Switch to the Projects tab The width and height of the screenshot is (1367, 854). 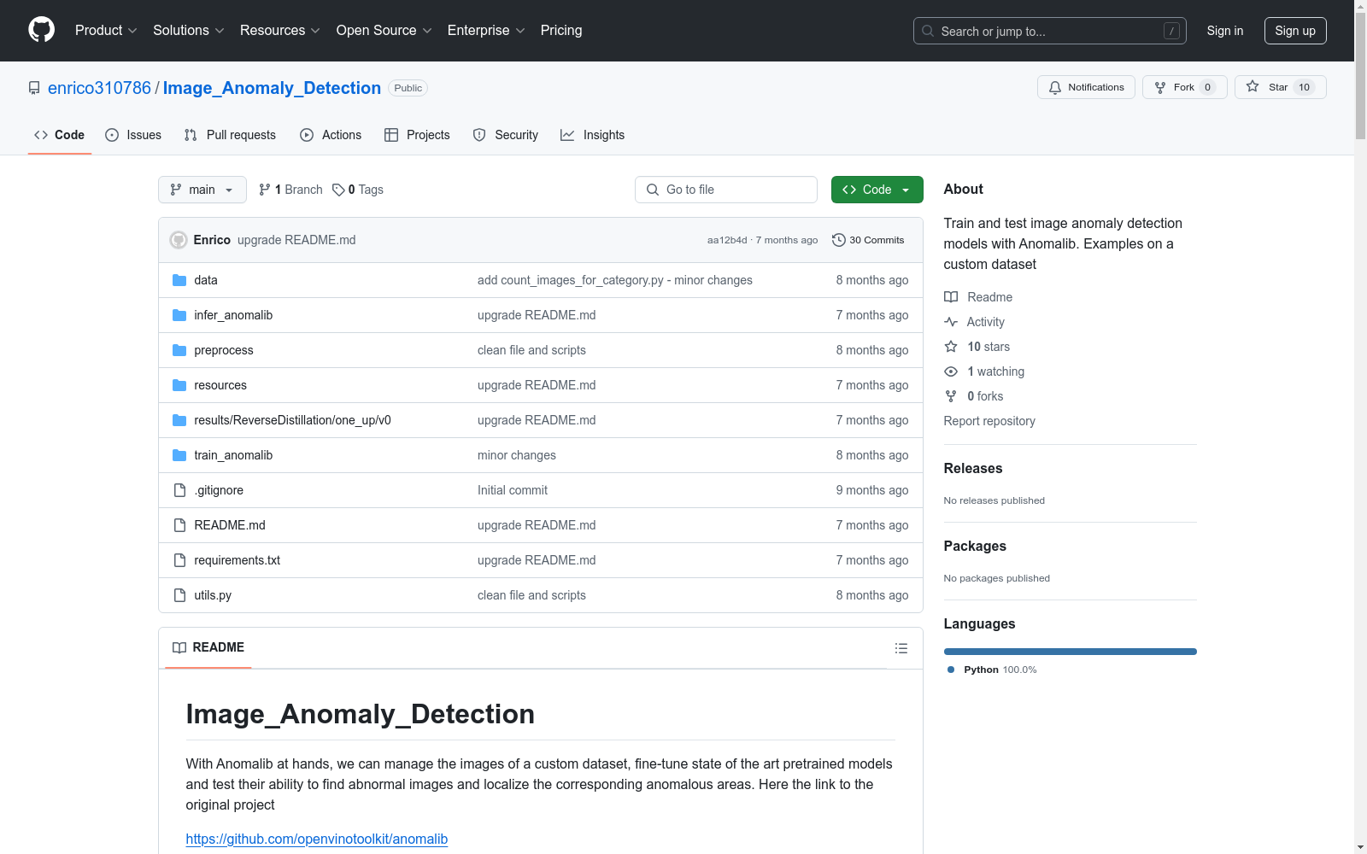pos(417,135)
